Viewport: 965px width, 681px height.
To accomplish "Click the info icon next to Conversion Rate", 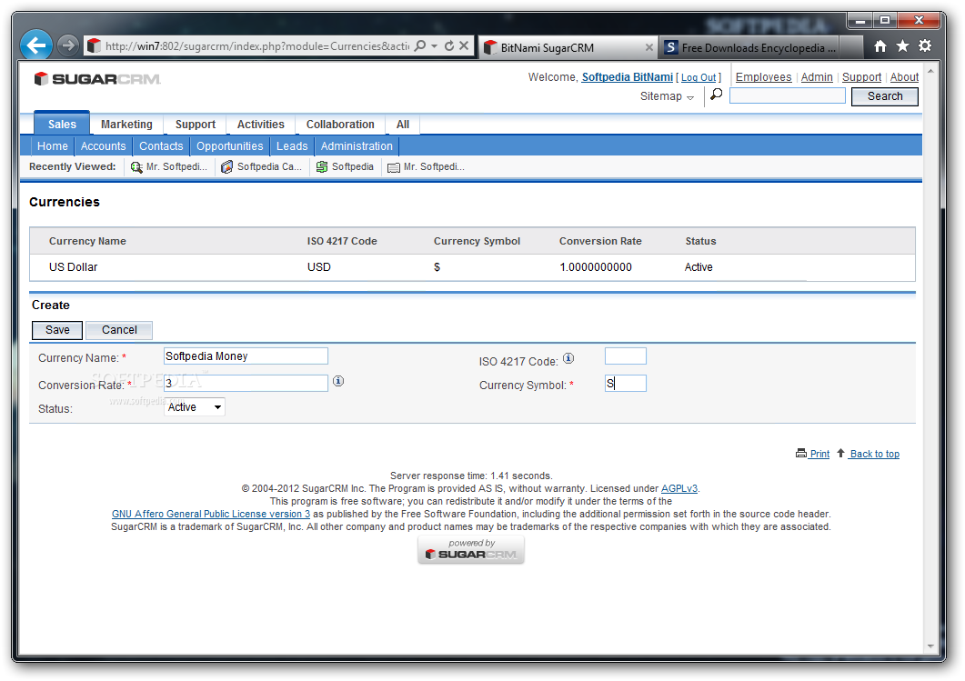I will pos(338,381).
